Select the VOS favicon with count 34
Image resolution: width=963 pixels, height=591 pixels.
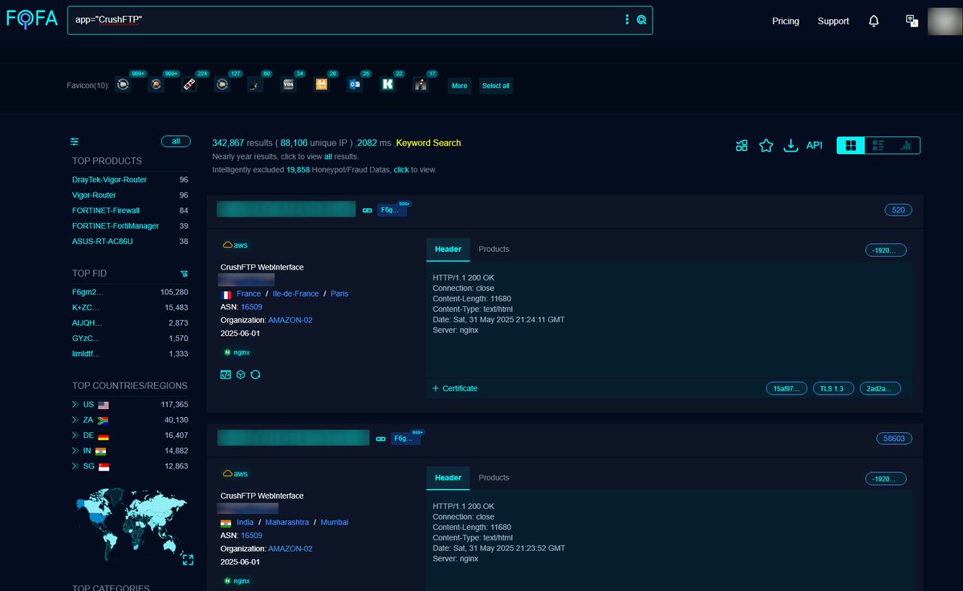[x=288, y=84]
